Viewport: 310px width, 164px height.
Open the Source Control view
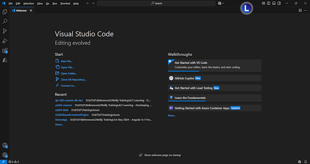5,31
